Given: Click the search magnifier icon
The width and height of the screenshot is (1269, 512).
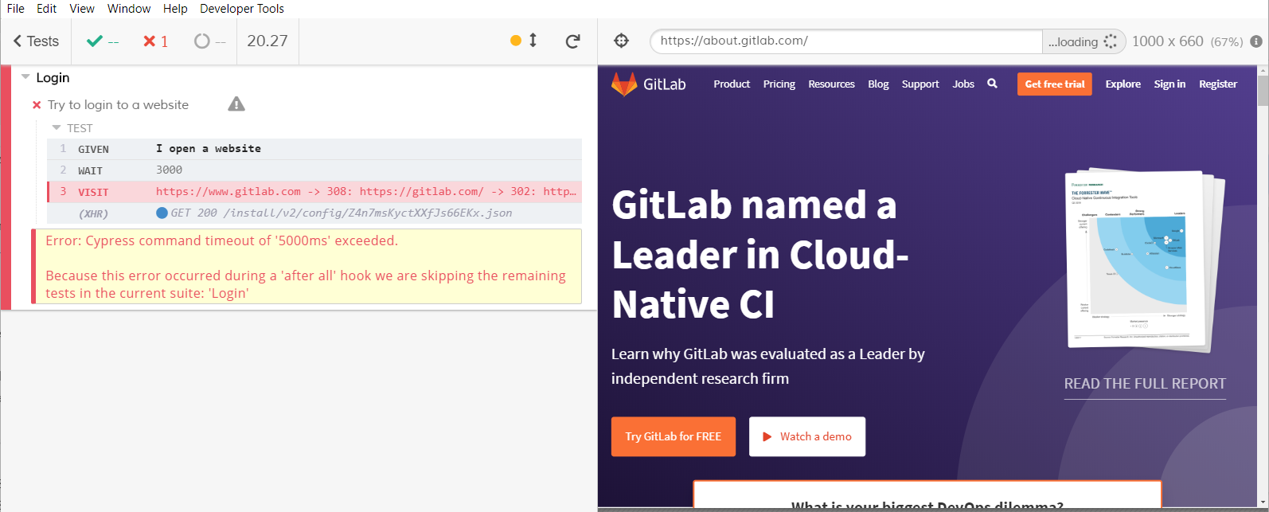Looking at the screenshot, I should (992, 83).
